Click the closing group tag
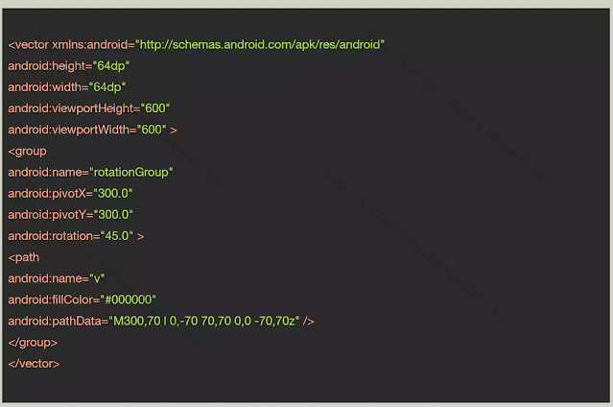Viewport: 613px width, 407px height. pyautogui.click(x=33, y=342)
